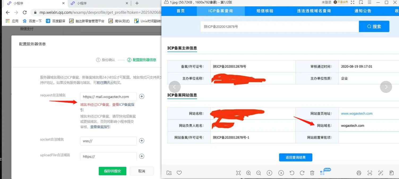Show previous image with left round arrow

tap(174, 87)
